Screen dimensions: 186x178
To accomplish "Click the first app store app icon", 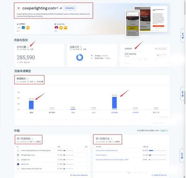I will pos(19,28).
